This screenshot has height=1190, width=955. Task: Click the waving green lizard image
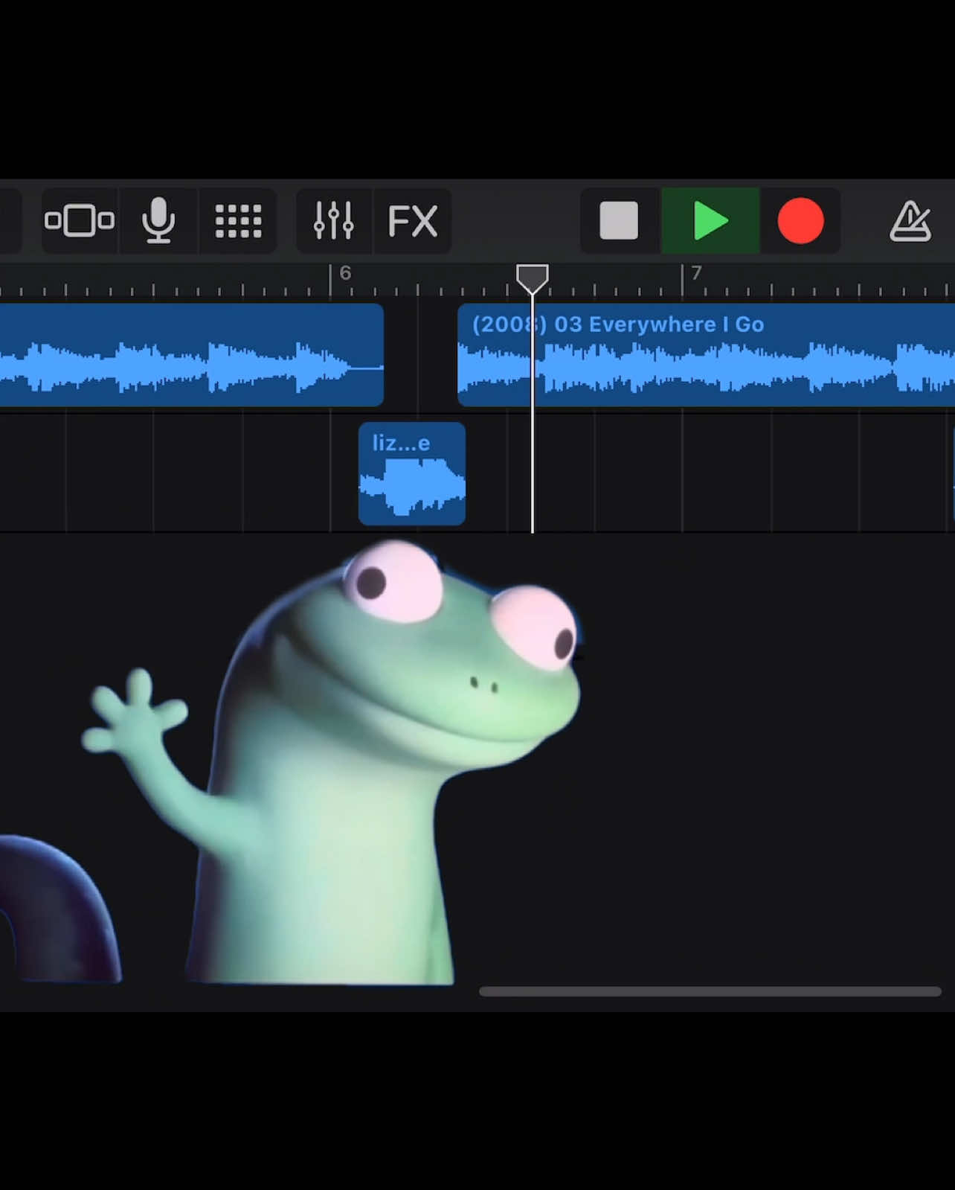(x=331, y=763)
